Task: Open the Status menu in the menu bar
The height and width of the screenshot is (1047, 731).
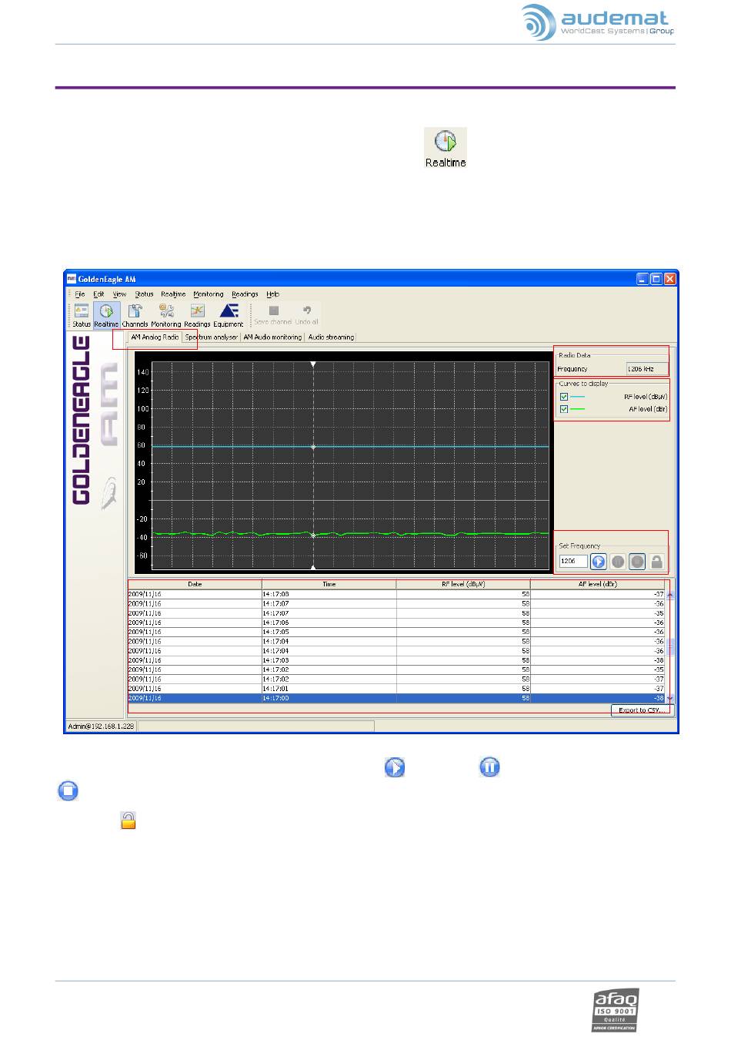Action: [x=144, y=294]
